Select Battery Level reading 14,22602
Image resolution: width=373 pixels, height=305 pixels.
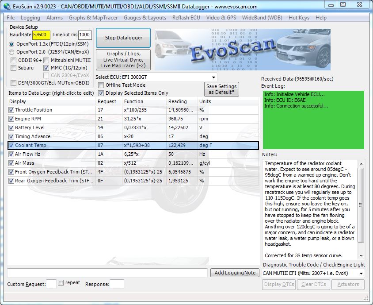coord(178,127)
